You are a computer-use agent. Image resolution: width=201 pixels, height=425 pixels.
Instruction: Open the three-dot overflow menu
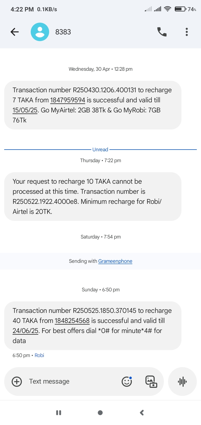coord(187,32)
